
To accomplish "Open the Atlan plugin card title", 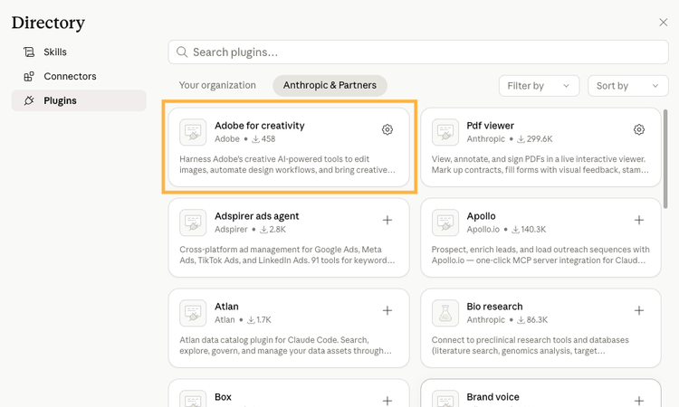I will point(226,307).
